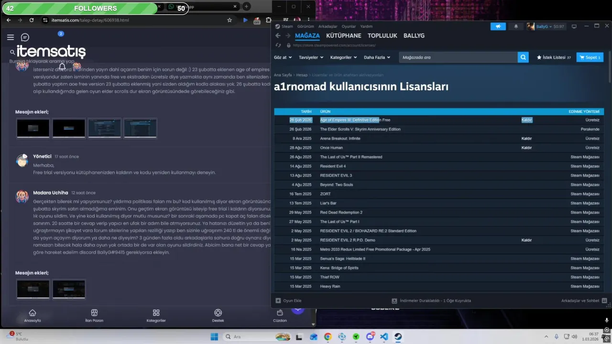Switch to the KÜTÜPHANE tab
This screenshot has height=344, width=612.
click(x=343, y=35)
